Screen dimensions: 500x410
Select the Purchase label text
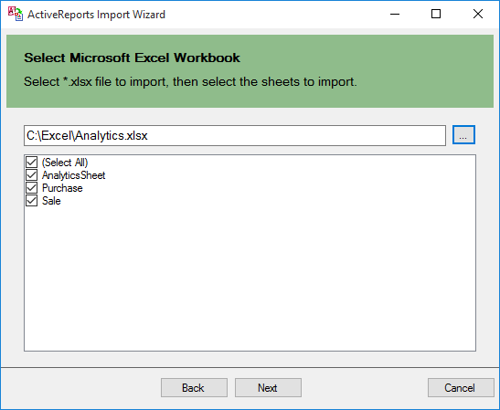click(x=62, y=188)
